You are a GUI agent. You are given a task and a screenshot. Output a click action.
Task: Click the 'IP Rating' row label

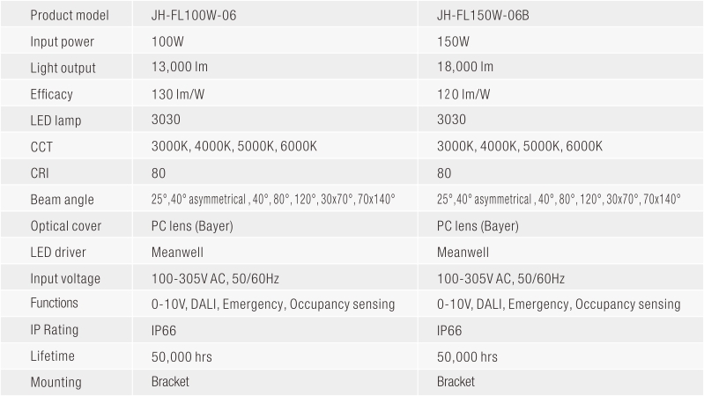point(55,330)
